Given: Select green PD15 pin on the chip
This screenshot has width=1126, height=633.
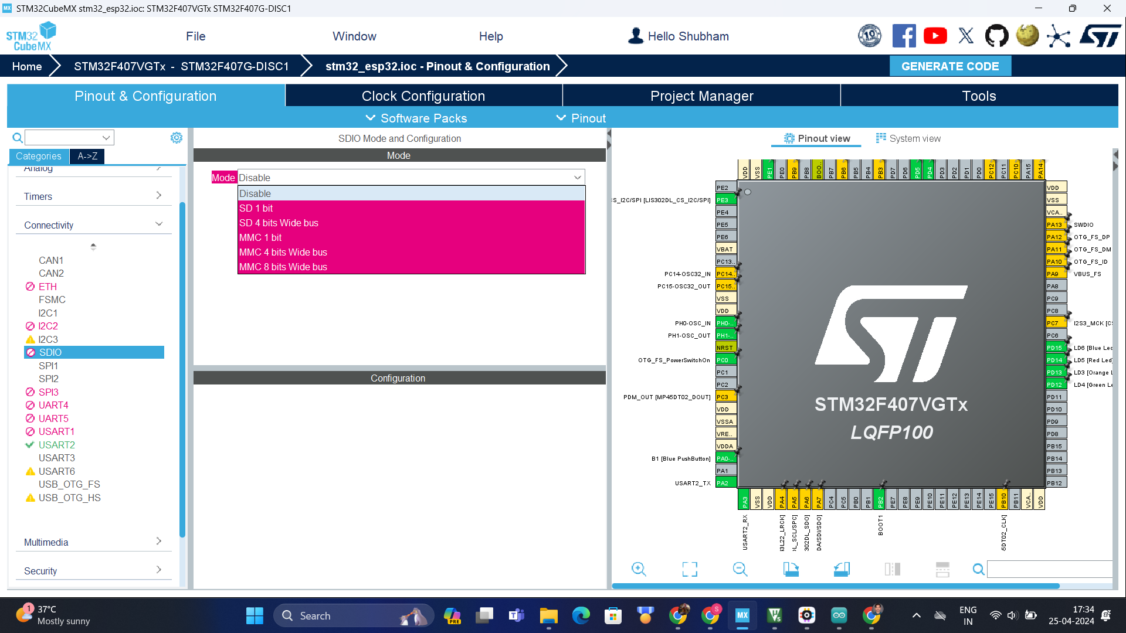Looking at the screenshot, I should pos(1055,348).
